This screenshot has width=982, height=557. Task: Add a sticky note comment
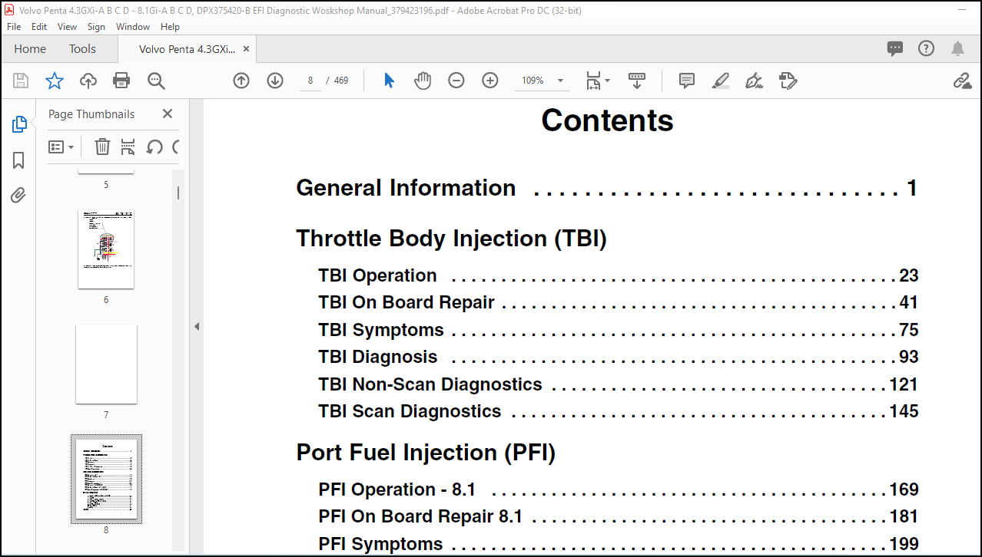point(687,81)
